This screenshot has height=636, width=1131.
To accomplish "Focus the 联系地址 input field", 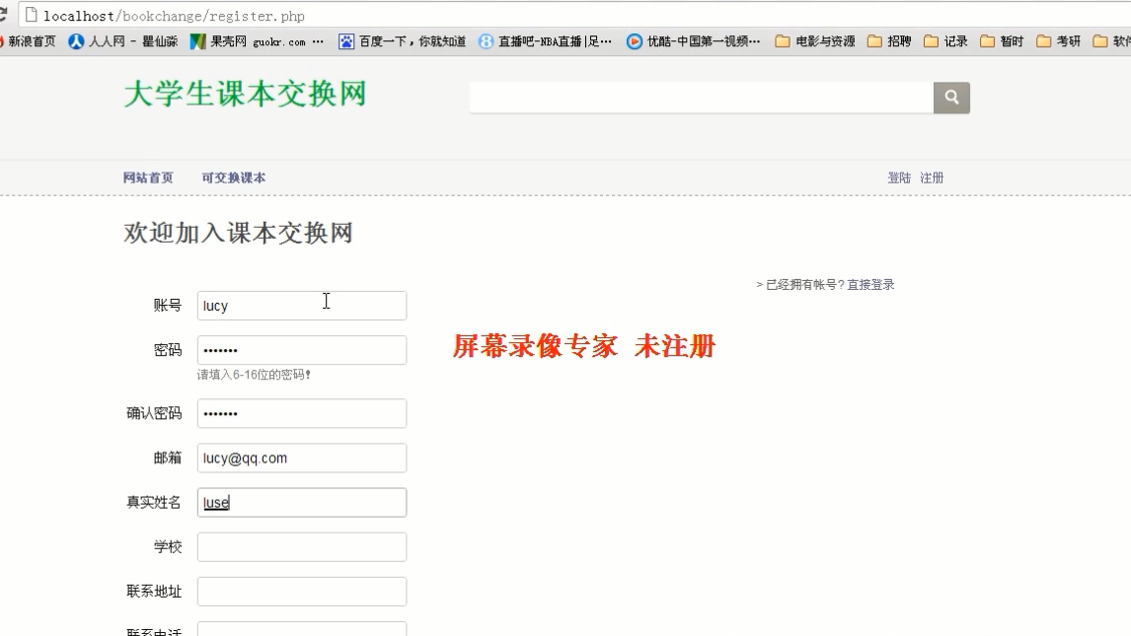I will coord(302,592).
